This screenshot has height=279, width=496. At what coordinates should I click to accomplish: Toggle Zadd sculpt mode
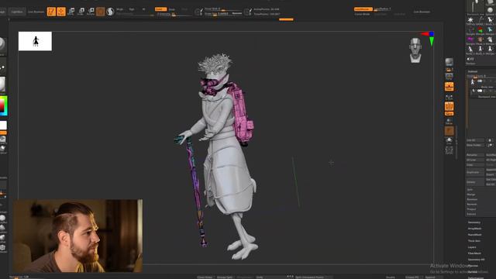[160, 9]
